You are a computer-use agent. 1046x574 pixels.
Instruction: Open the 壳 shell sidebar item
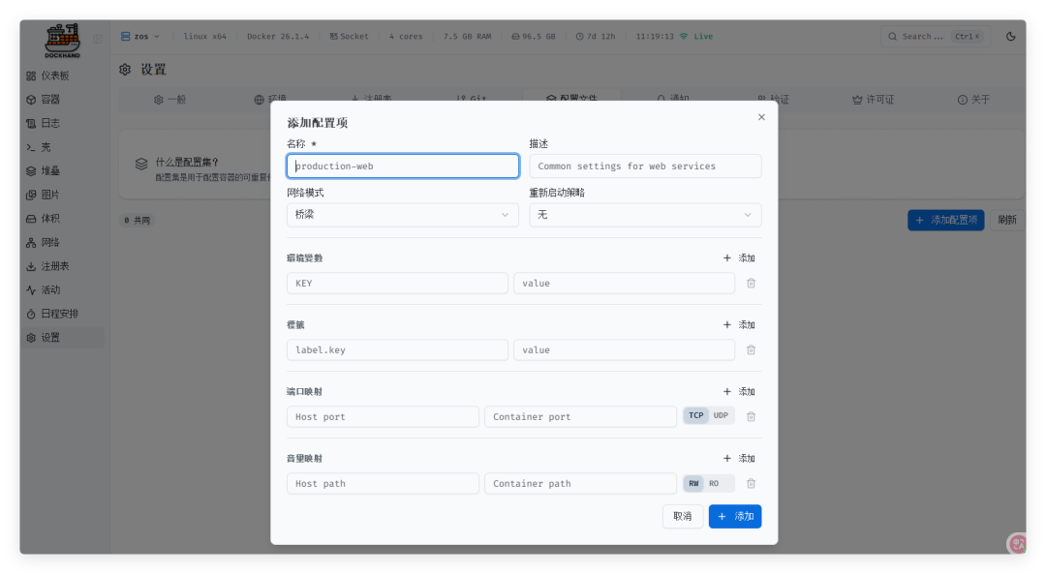pyautogui.click(x=63, y=147)
